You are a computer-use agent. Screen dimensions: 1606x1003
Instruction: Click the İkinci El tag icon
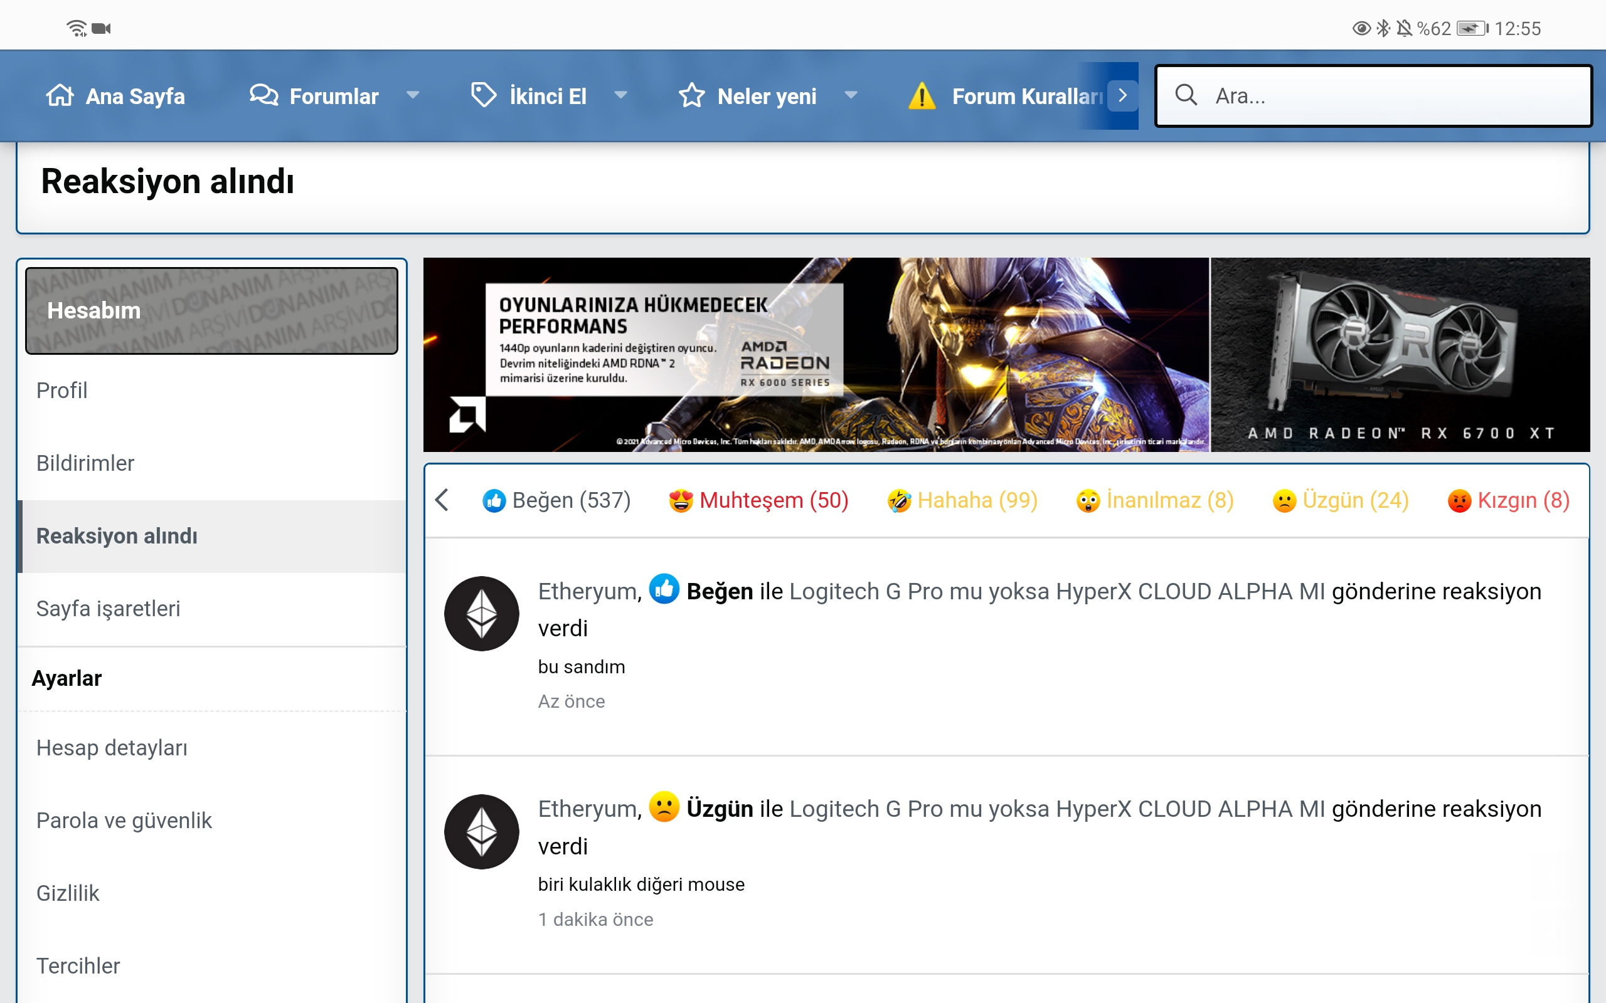point(483,95)
